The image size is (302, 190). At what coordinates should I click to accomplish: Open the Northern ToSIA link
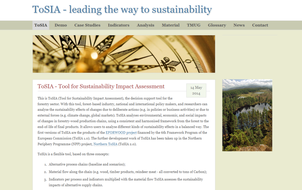tap(105, 144)
